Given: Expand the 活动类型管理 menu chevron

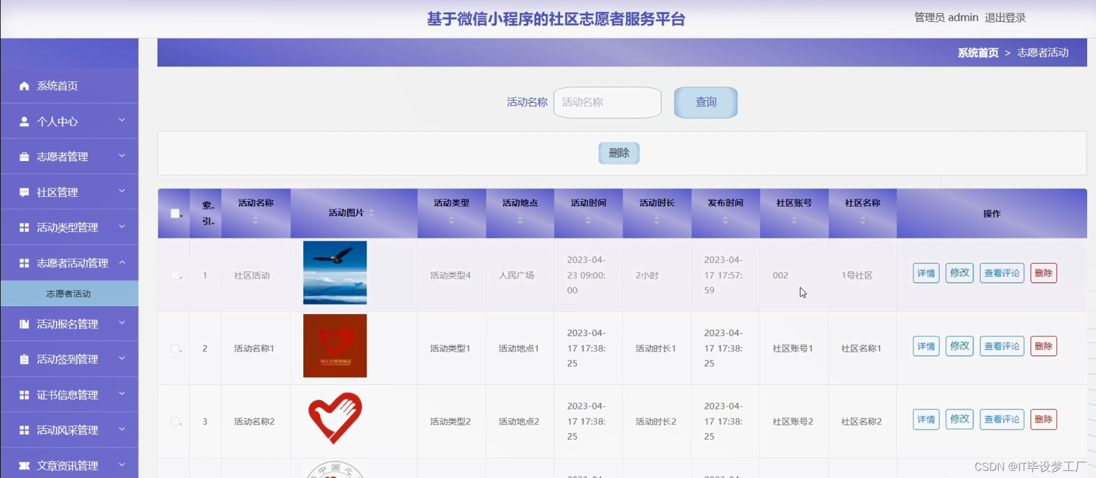Looking at the screenshot, I should (122, 226).
